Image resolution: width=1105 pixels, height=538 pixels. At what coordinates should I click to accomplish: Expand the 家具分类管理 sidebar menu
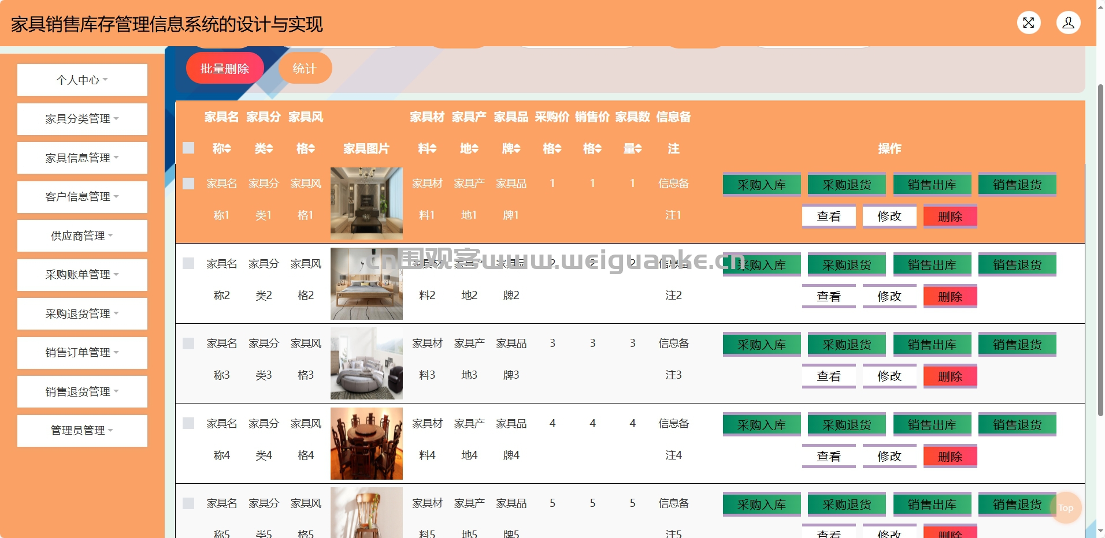tap(82, 119)
